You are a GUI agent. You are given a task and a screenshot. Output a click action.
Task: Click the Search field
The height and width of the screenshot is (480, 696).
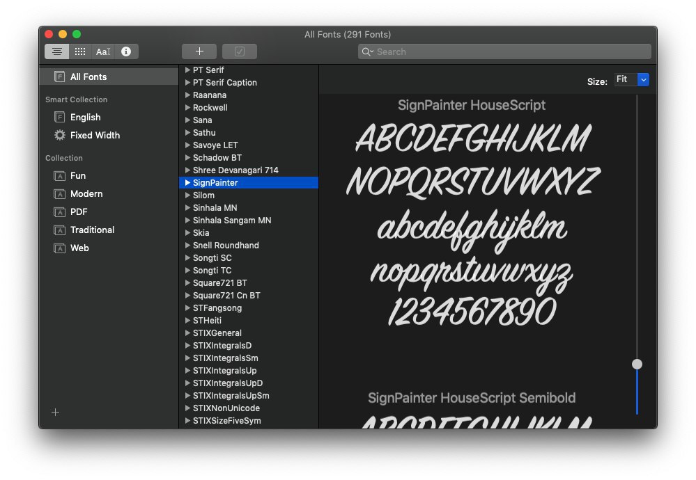pyautogui.click(x=504, y=51)
